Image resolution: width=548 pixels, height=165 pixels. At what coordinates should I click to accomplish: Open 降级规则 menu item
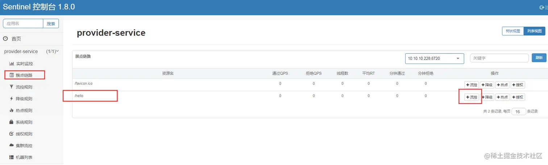click(x=24, y=99)
